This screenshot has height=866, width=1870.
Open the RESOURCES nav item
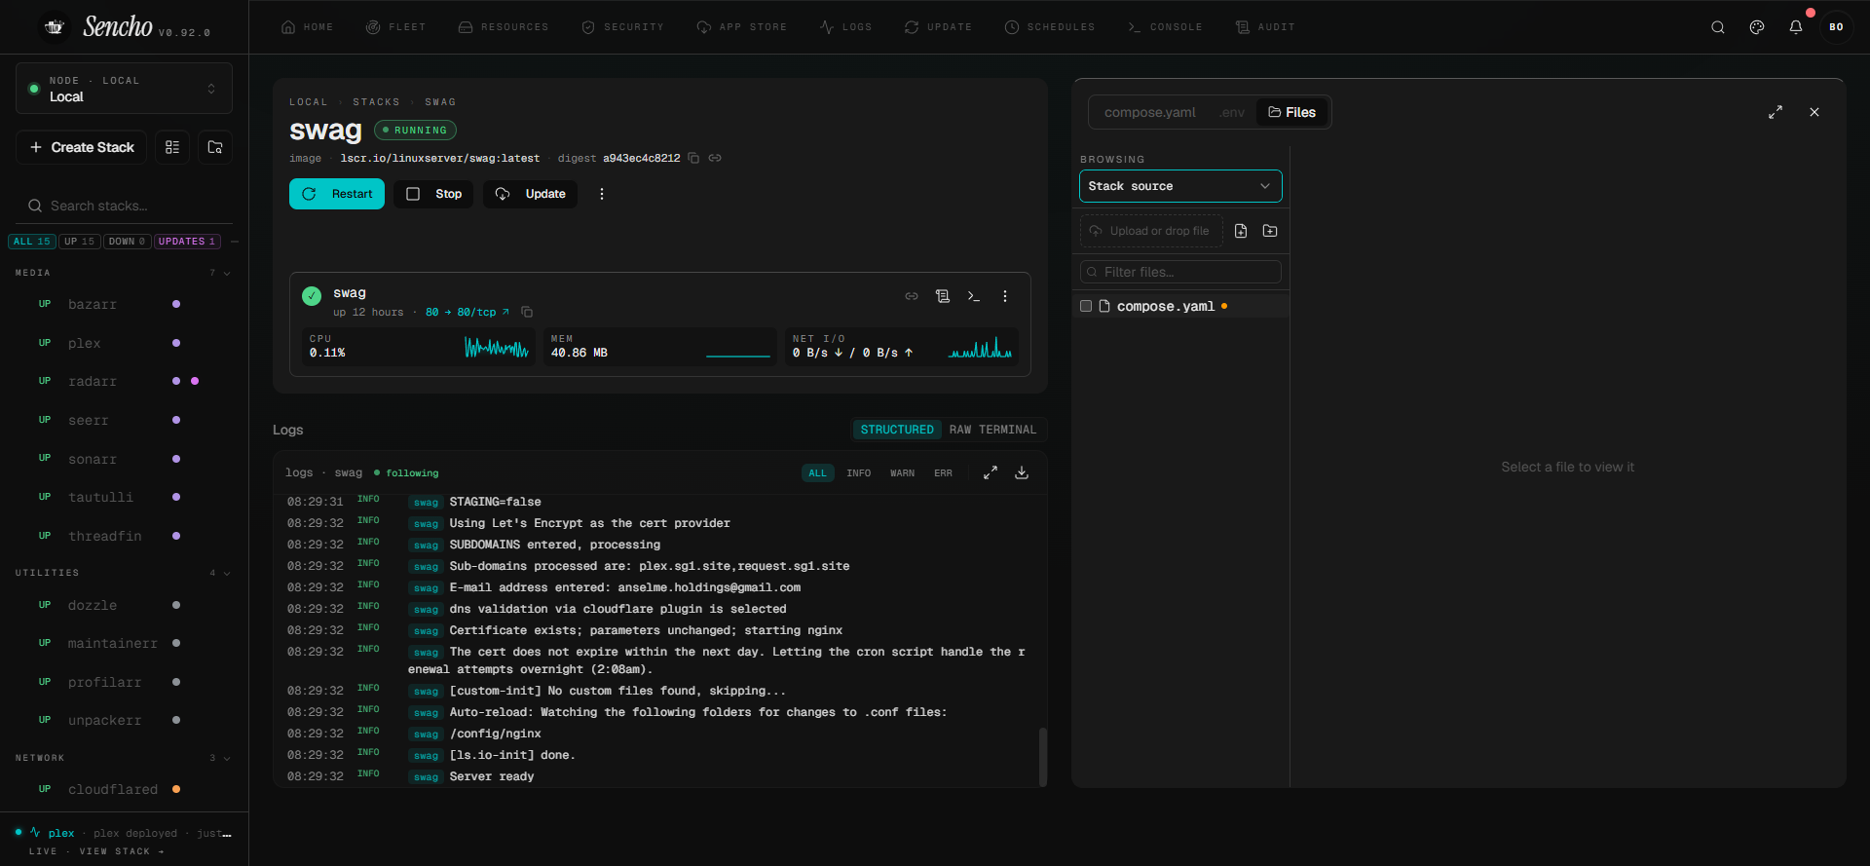click(504, 27)
